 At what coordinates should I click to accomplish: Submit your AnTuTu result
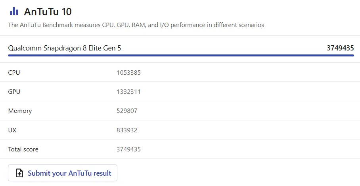(63, 173)
